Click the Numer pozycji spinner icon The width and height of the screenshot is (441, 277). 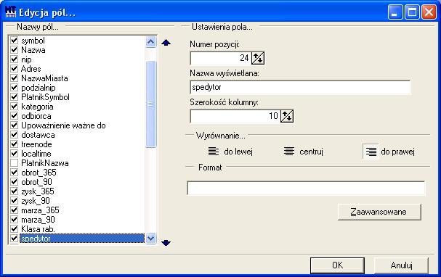(x=258, y=59)
